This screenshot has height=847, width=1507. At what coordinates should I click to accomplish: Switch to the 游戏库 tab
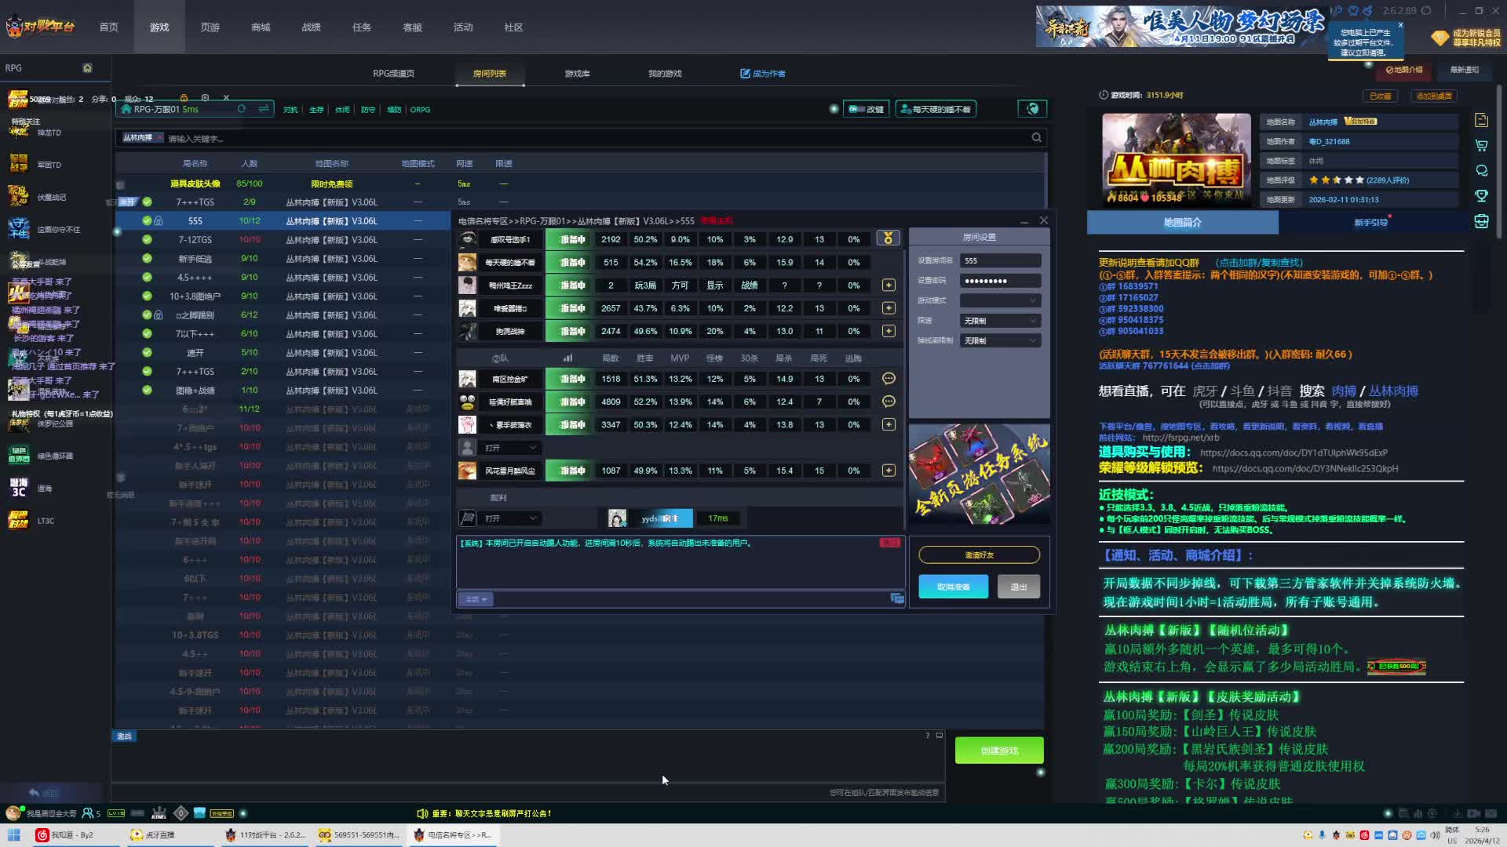(577, 74)
